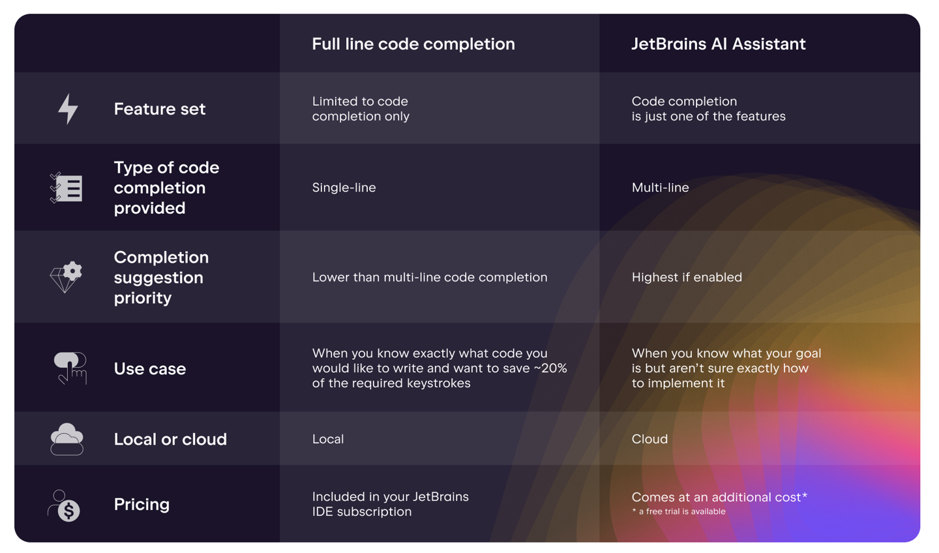This screenshot has height=553, width=939.
Task: Click the Single-line cell text
Action: coord(344,188)
